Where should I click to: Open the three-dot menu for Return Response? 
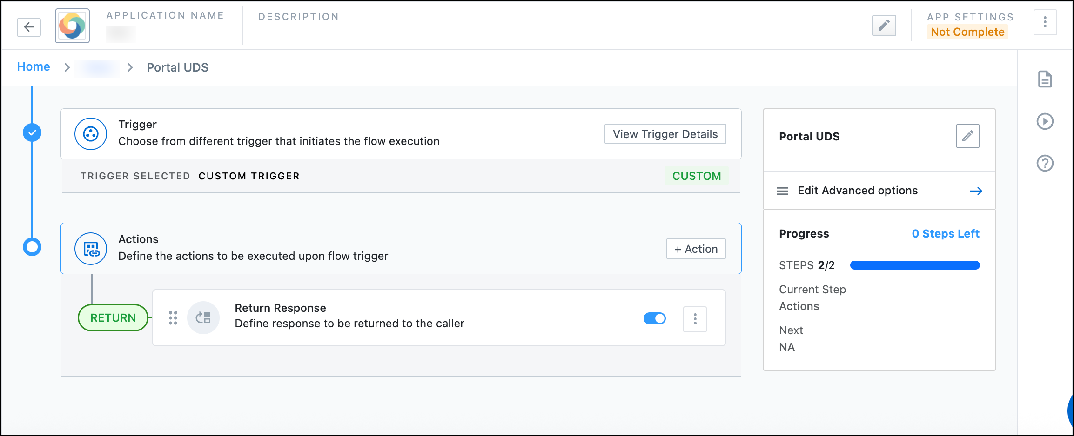coord(695,319)
